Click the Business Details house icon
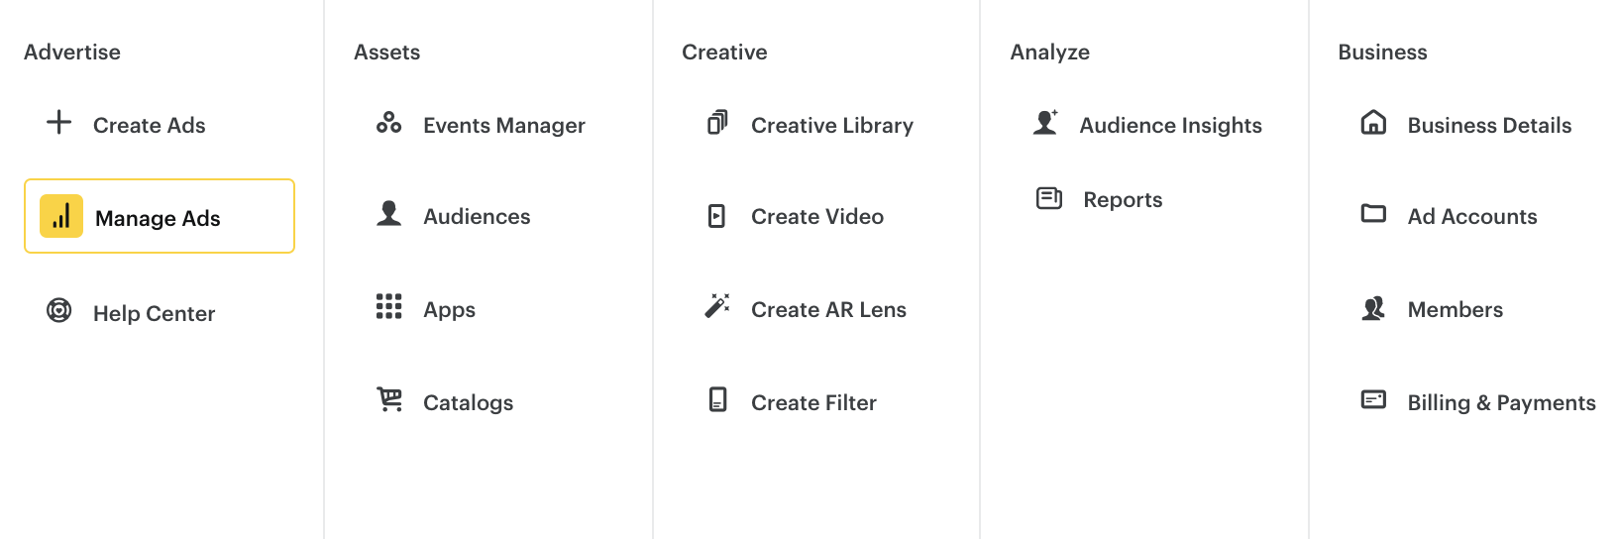 point(1373,123)
